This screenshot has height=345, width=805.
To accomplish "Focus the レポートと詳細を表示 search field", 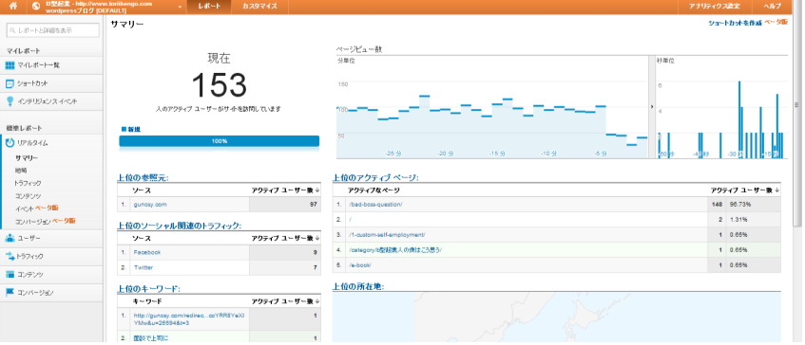I will [x=53, y=30].
